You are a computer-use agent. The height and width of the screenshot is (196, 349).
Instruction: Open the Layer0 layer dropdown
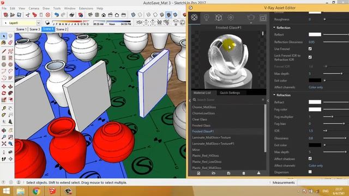[38, 23]
